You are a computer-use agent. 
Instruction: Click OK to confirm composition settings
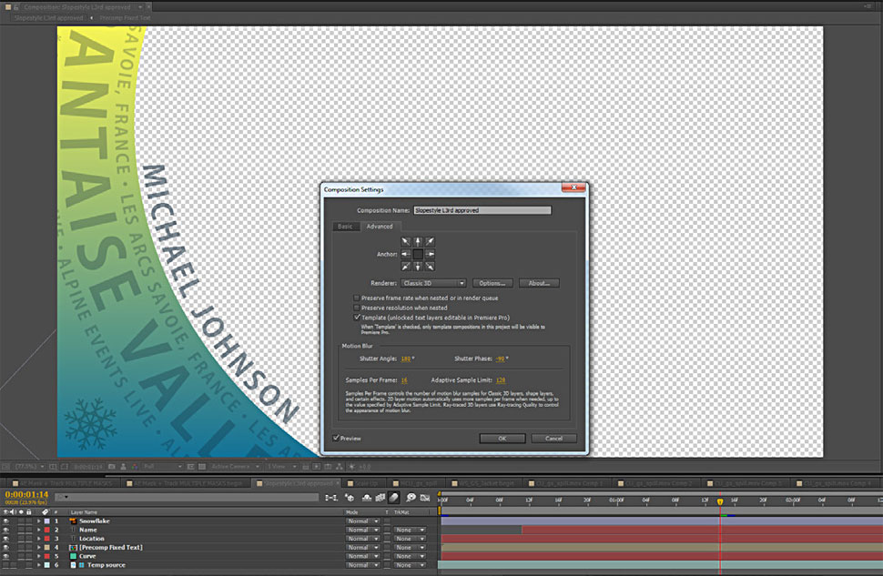(502, 438)
